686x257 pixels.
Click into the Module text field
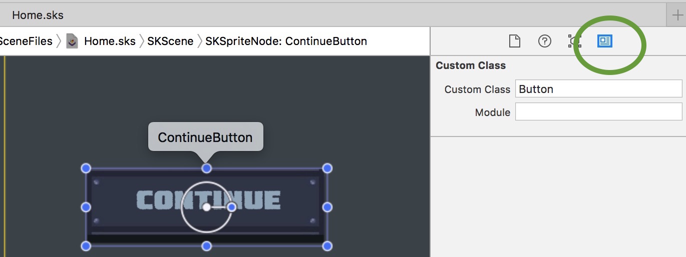coord(598,112)
